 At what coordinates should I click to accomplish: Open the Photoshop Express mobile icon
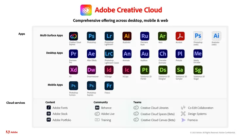pyautogui.click(x=91, y=86)
